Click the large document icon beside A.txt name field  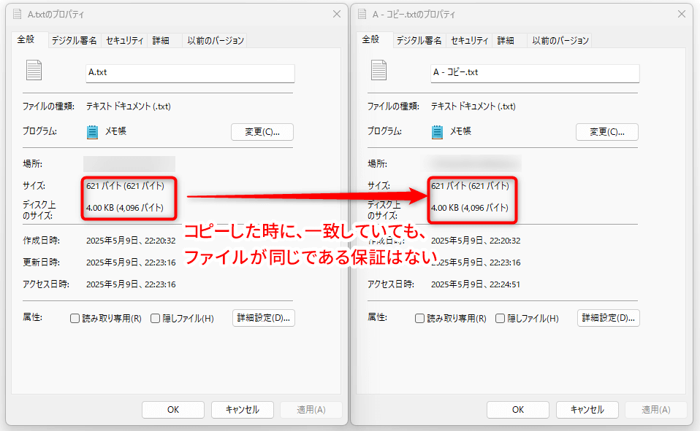[34, 70]
